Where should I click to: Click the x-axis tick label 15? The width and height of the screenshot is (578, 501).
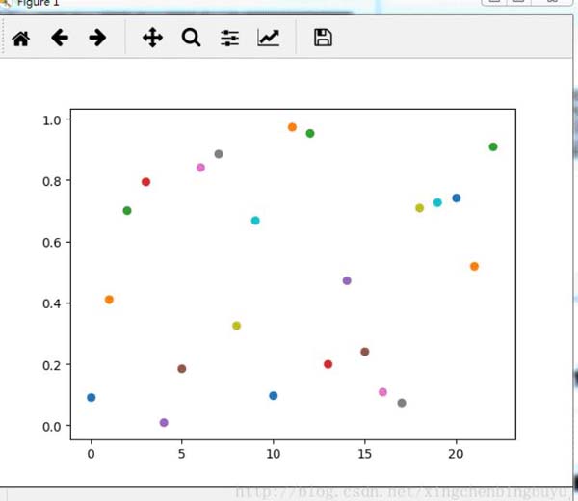364,454
